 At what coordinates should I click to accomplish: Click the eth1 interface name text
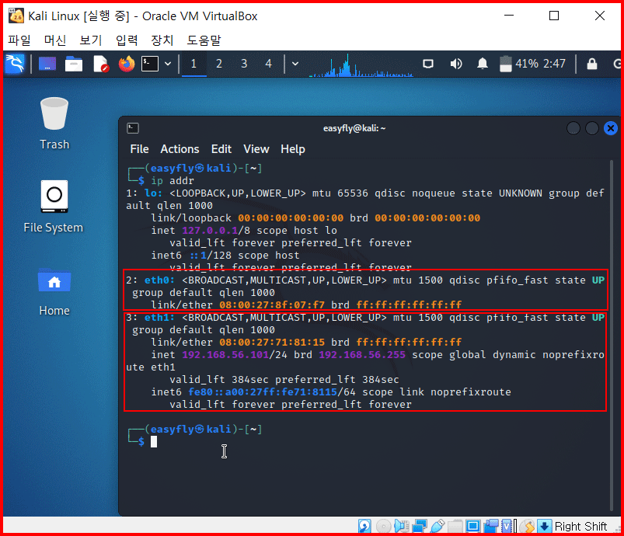point(159,318)
